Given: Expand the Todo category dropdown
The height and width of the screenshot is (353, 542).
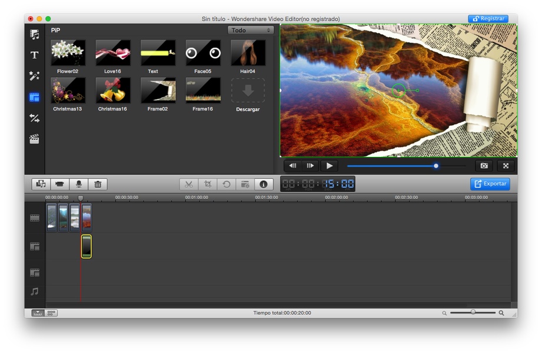Looking at the screenshot, I should click(x=251, y=30).
